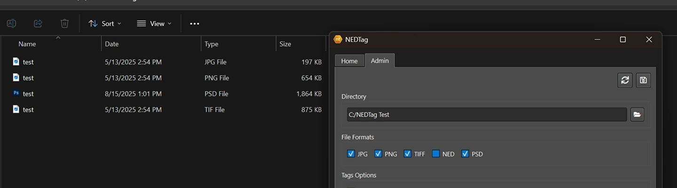Select the Admin tab

[x=379, y=61]
